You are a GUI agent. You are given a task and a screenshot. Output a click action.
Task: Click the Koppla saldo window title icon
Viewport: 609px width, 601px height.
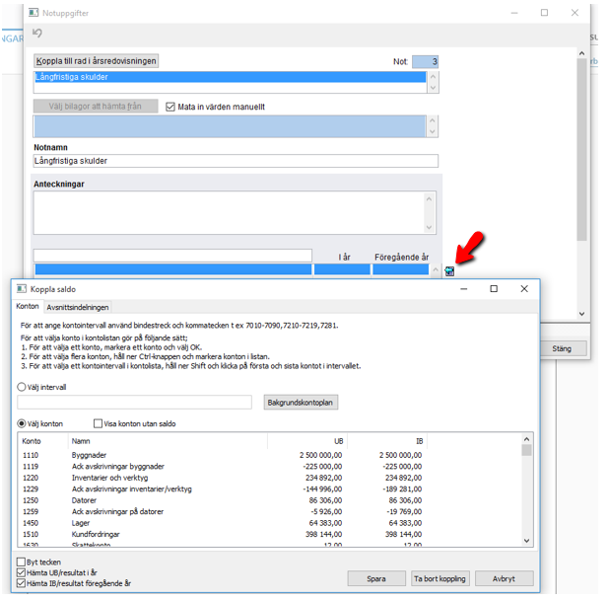point(22,289)
